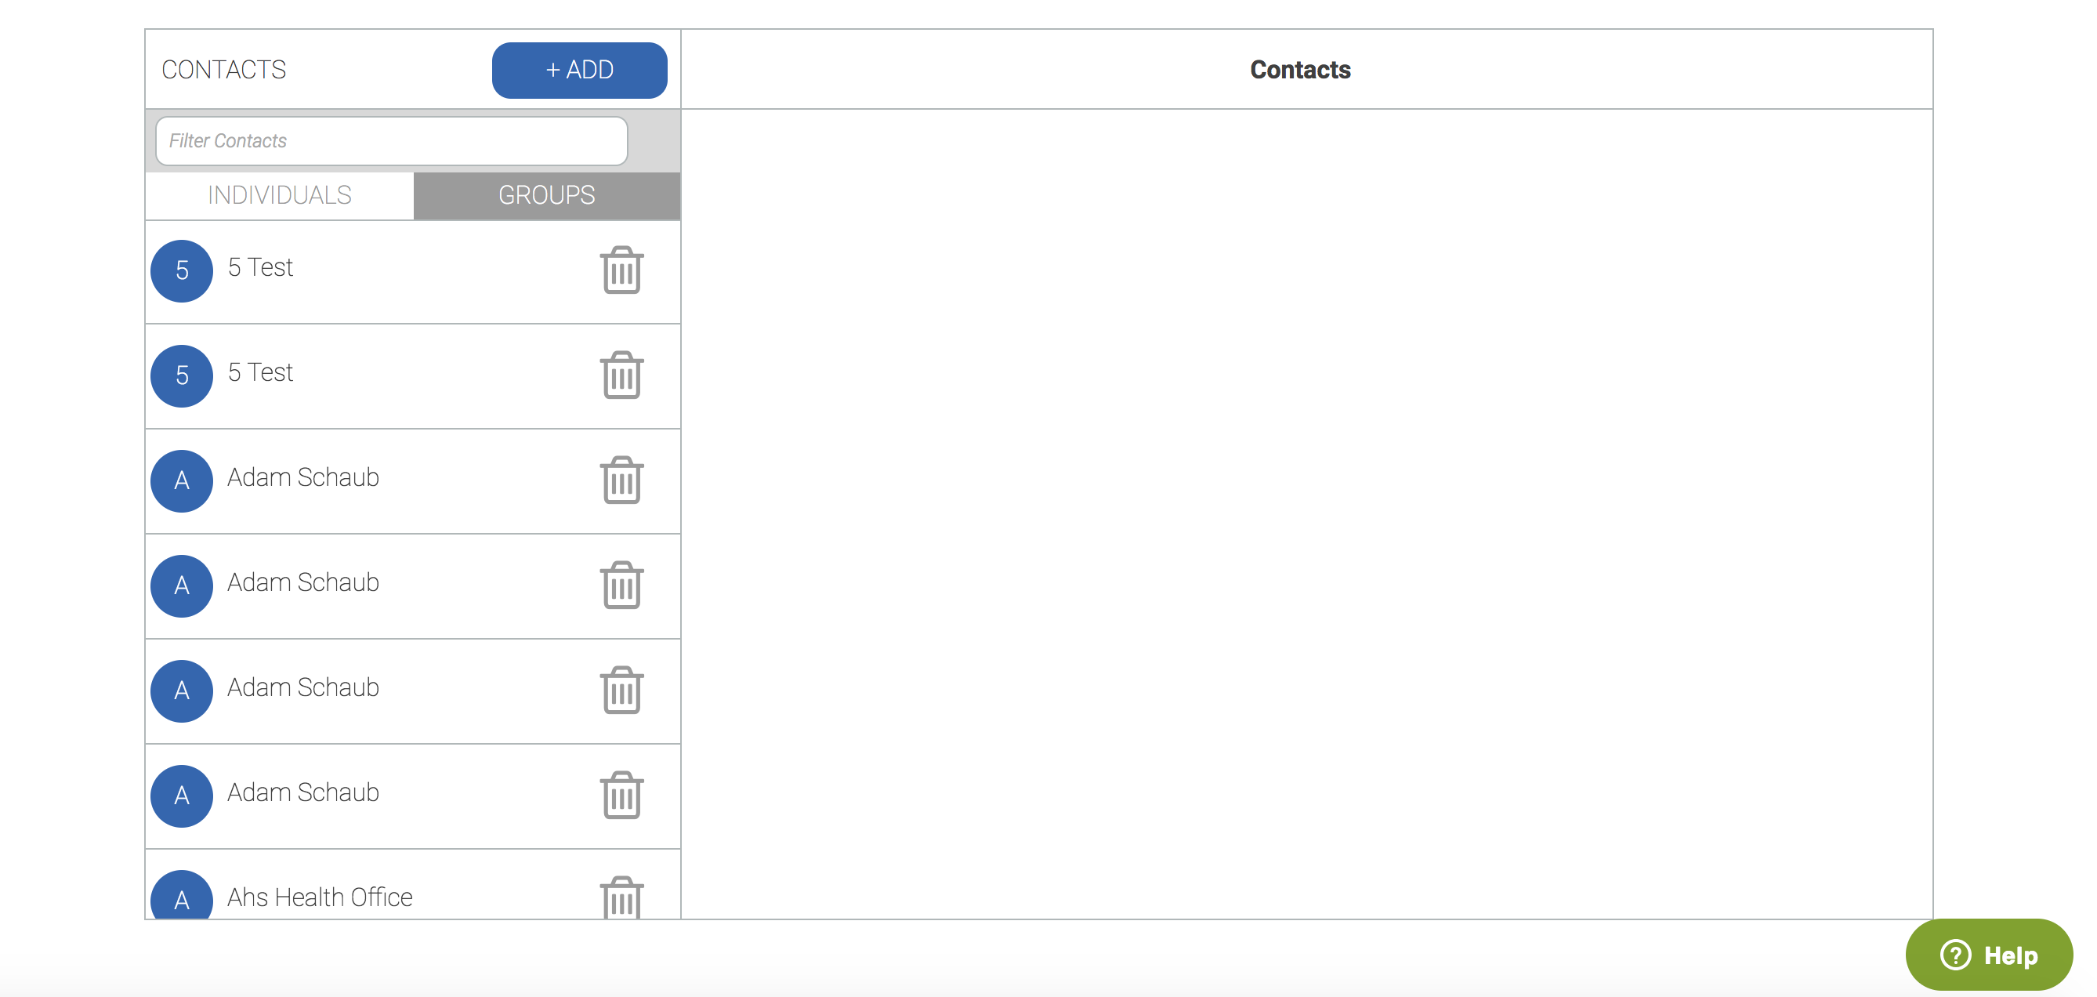This screenshot has width=2097, height=997.
Task: Delete the first Adam Schaub contact
Action: 622,480
